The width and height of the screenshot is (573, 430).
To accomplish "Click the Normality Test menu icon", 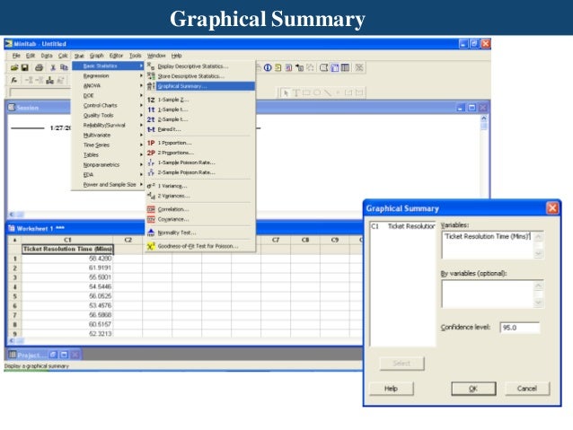I will (x=151, y=233).
